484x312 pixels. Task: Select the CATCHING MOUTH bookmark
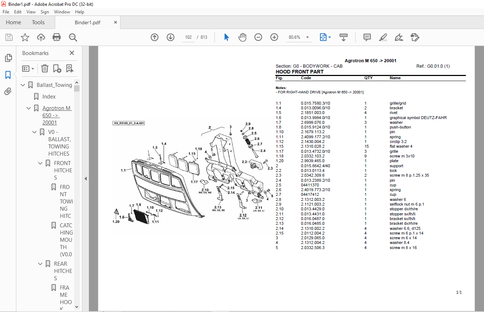pos(66,240)
